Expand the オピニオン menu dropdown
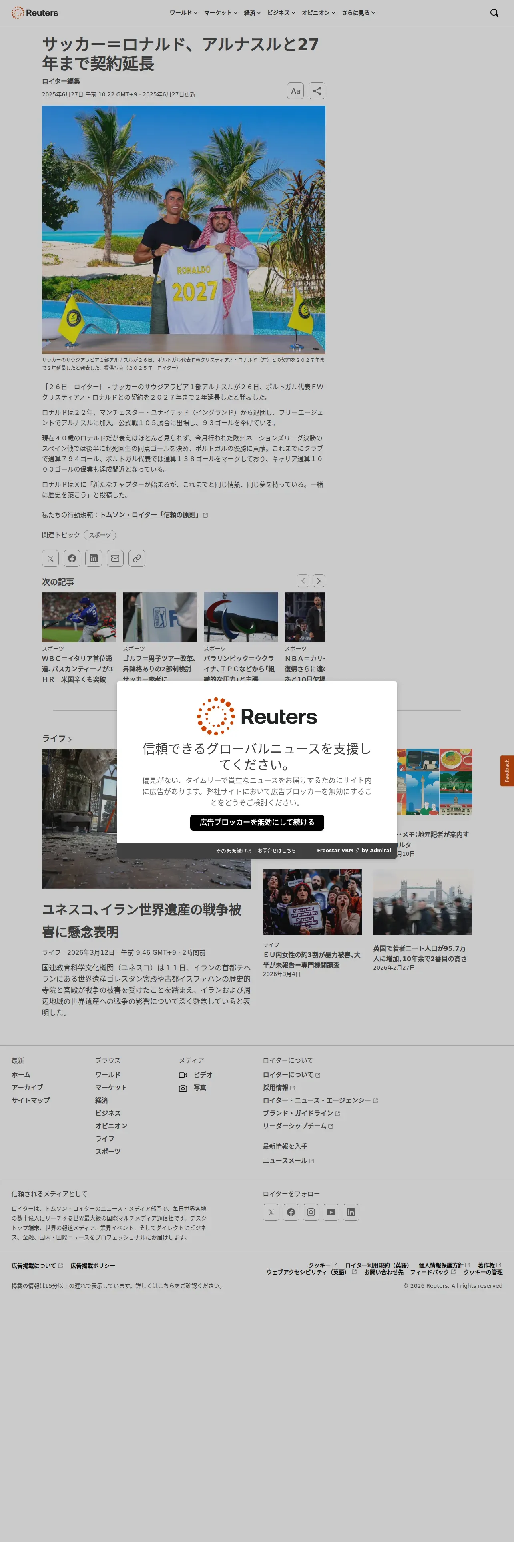Image resolution: width=514 pixels, height=1542 pixels. pyautogui.click(x=318, y=12)
